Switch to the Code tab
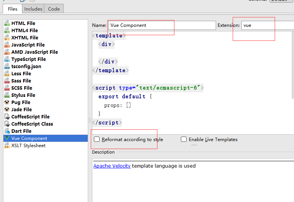The height and width of the screenshot is (202, 294). 54,9
